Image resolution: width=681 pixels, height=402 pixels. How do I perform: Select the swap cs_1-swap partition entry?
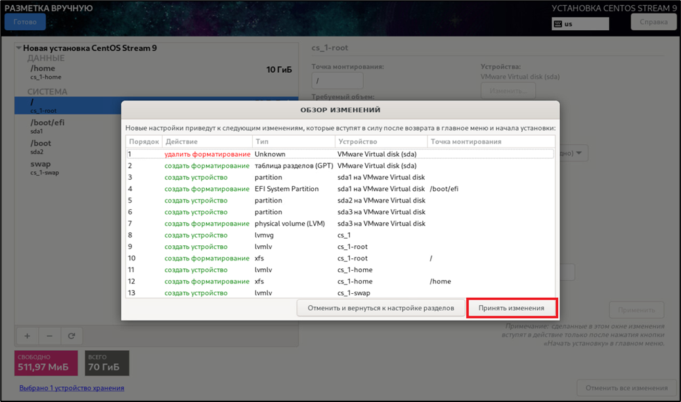coord(68,167)
